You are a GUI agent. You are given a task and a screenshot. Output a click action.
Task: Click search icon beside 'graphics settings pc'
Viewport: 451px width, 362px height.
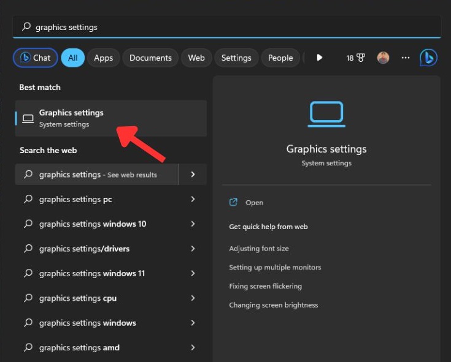point(28,198)
